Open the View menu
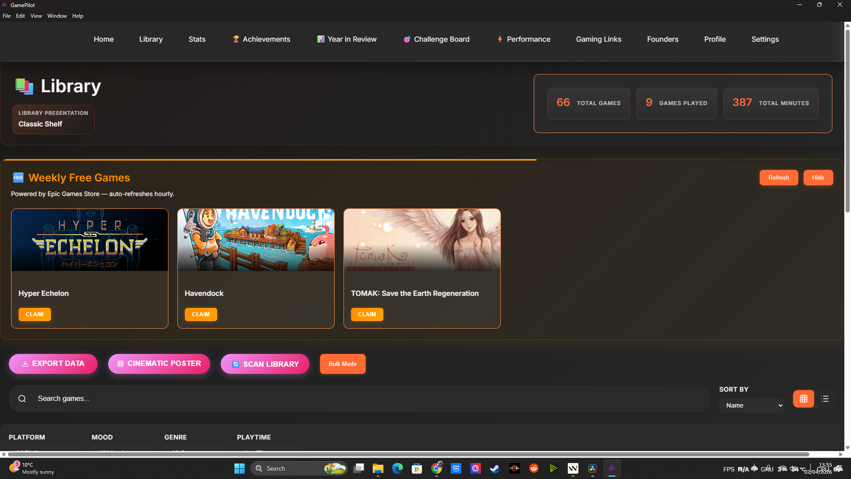Screen dimensions: 851x479 coord(36,16)
